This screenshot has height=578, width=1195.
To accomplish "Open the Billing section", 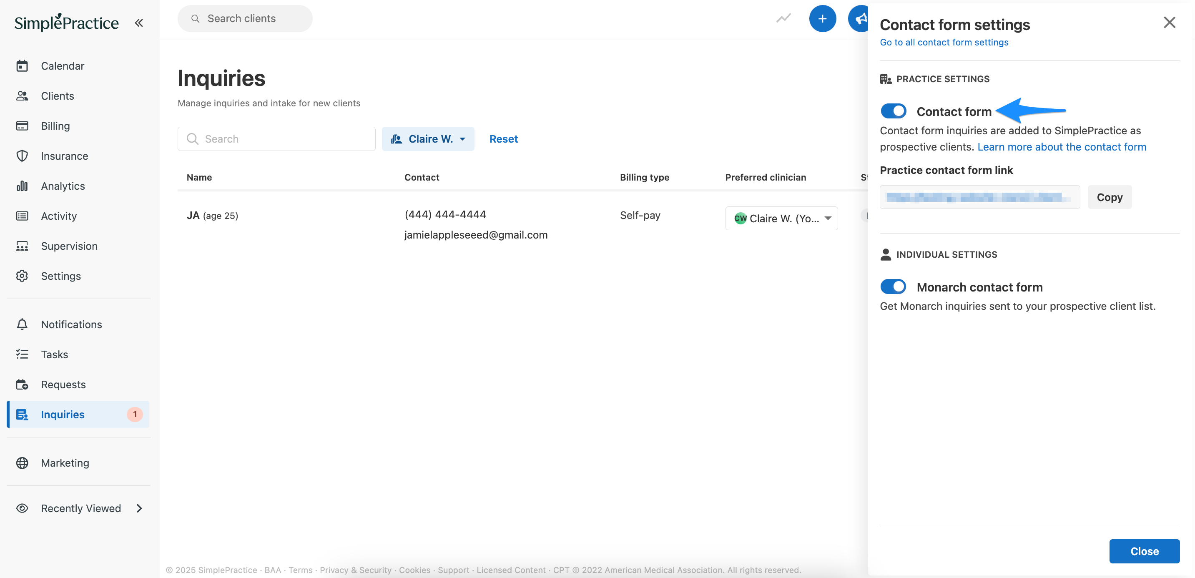I will click(55, 126).
